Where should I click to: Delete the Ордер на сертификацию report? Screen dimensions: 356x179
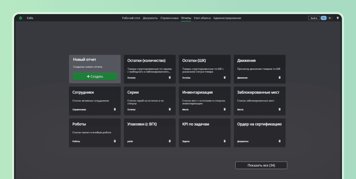(x=280, y=141)
